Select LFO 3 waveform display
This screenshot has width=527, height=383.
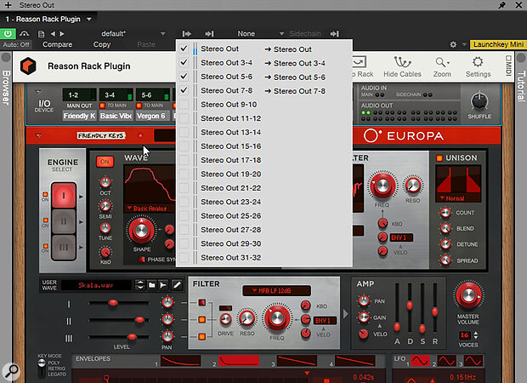point(473,361)
